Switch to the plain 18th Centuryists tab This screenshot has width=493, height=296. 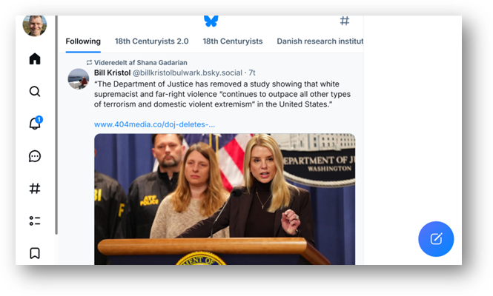233,41
